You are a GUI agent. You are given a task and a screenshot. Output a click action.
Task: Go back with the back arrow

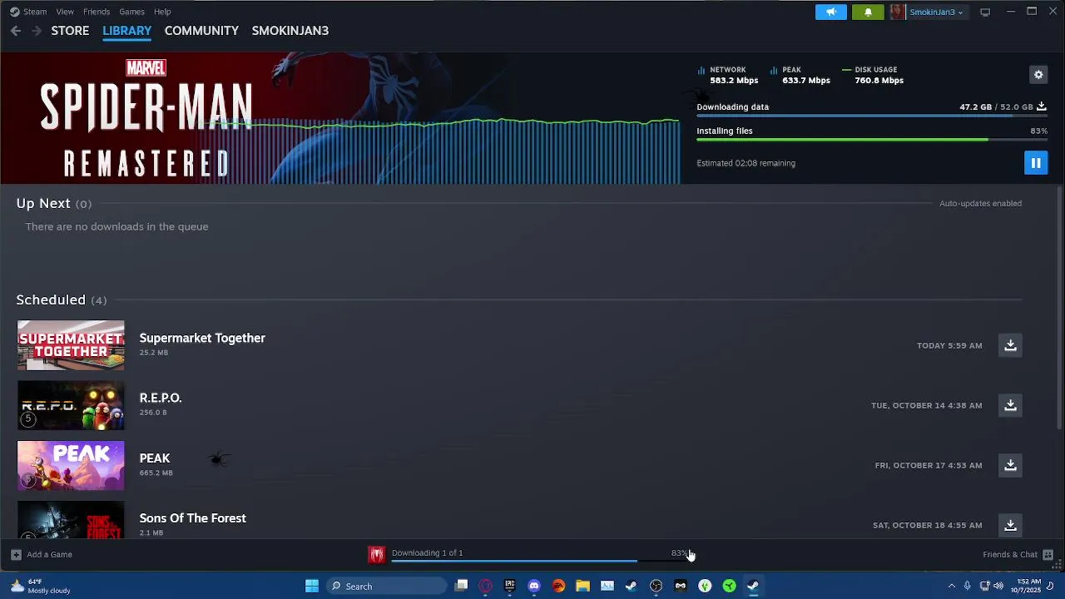click(16, 31)
